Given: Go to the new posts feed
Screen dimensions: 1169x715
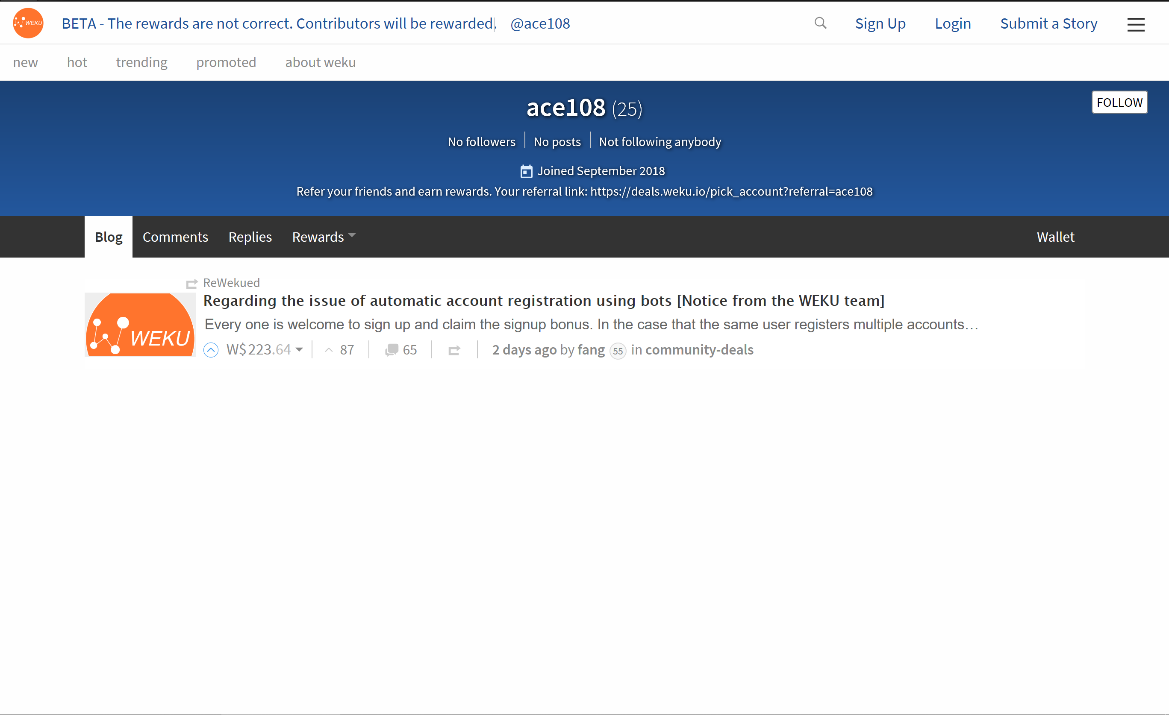Looking at the screenshot, I should pos(25,62).
